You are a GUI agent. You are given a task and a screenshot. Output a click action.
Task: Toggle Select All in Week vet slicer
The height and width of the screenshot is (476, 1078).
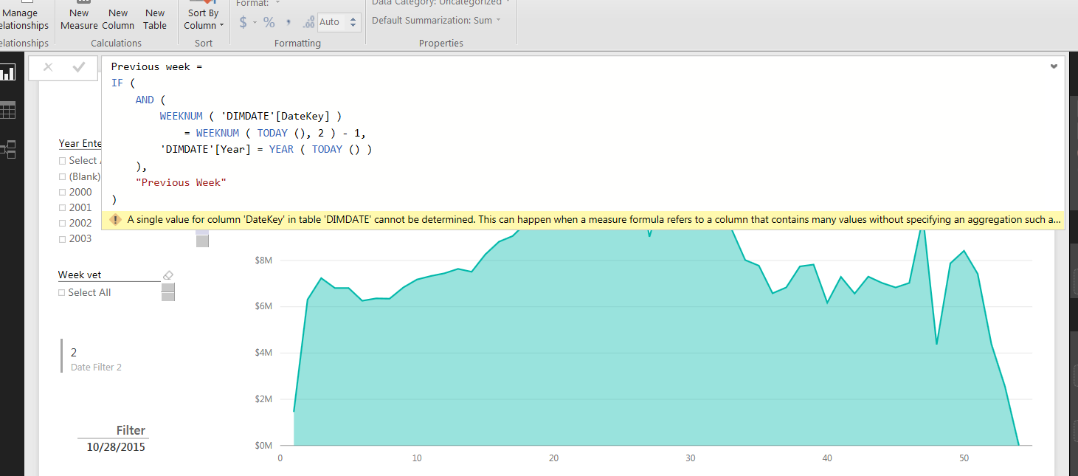pyautogui.click(x=62, y=292)
